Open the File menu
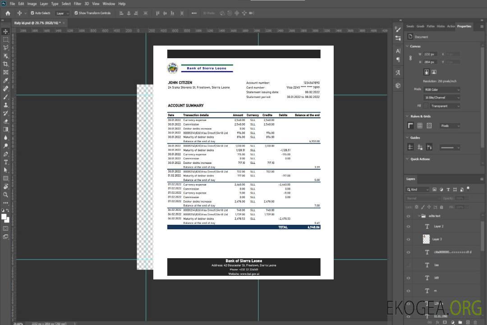 pyautogui.click(x=13, y=4)
